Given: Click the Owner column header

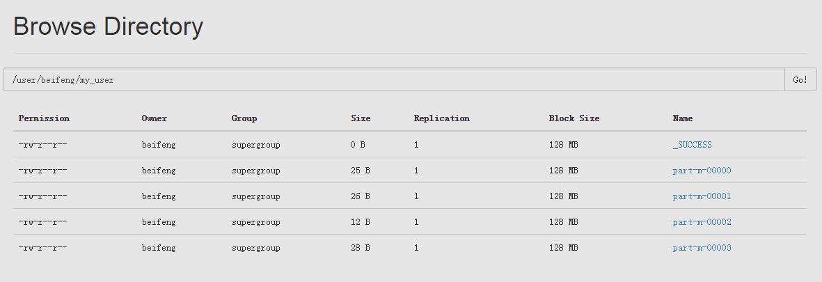Looking at the screenshot, I should [x=154, y=118].
